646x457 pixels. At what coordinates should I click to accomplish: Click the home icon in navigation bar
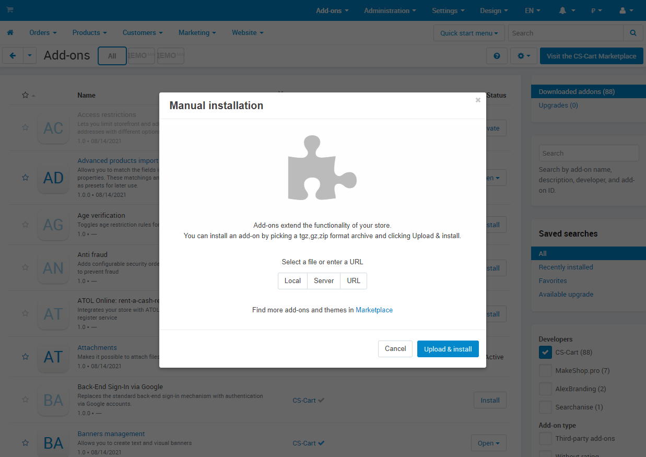pos(10,33)
